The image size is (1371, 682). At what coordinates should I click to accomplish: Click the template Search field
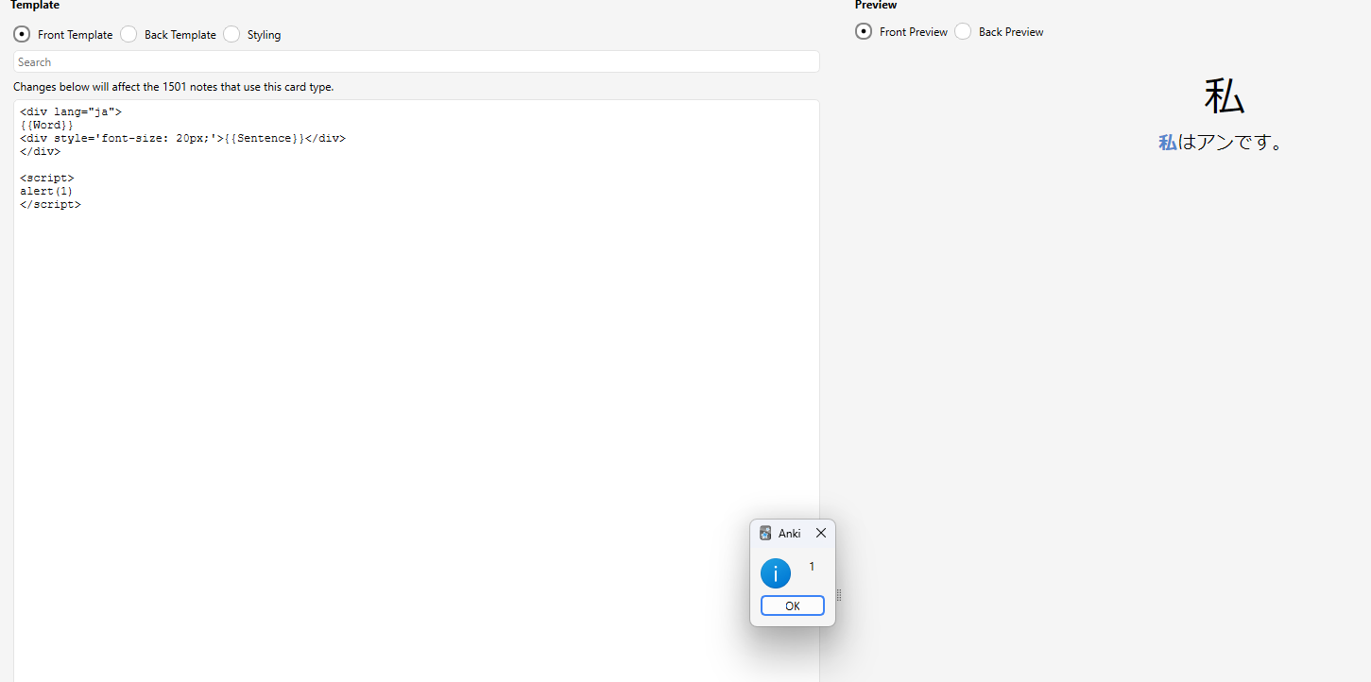pyautogui.click(x=417, y=61)
